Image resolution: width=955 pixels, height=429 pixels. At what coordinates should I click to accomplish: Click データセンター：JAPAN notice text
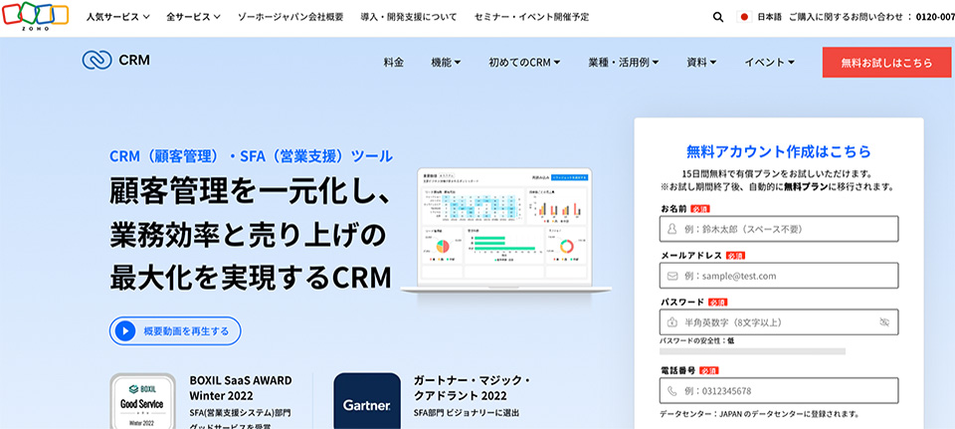[x=759, y=414]
